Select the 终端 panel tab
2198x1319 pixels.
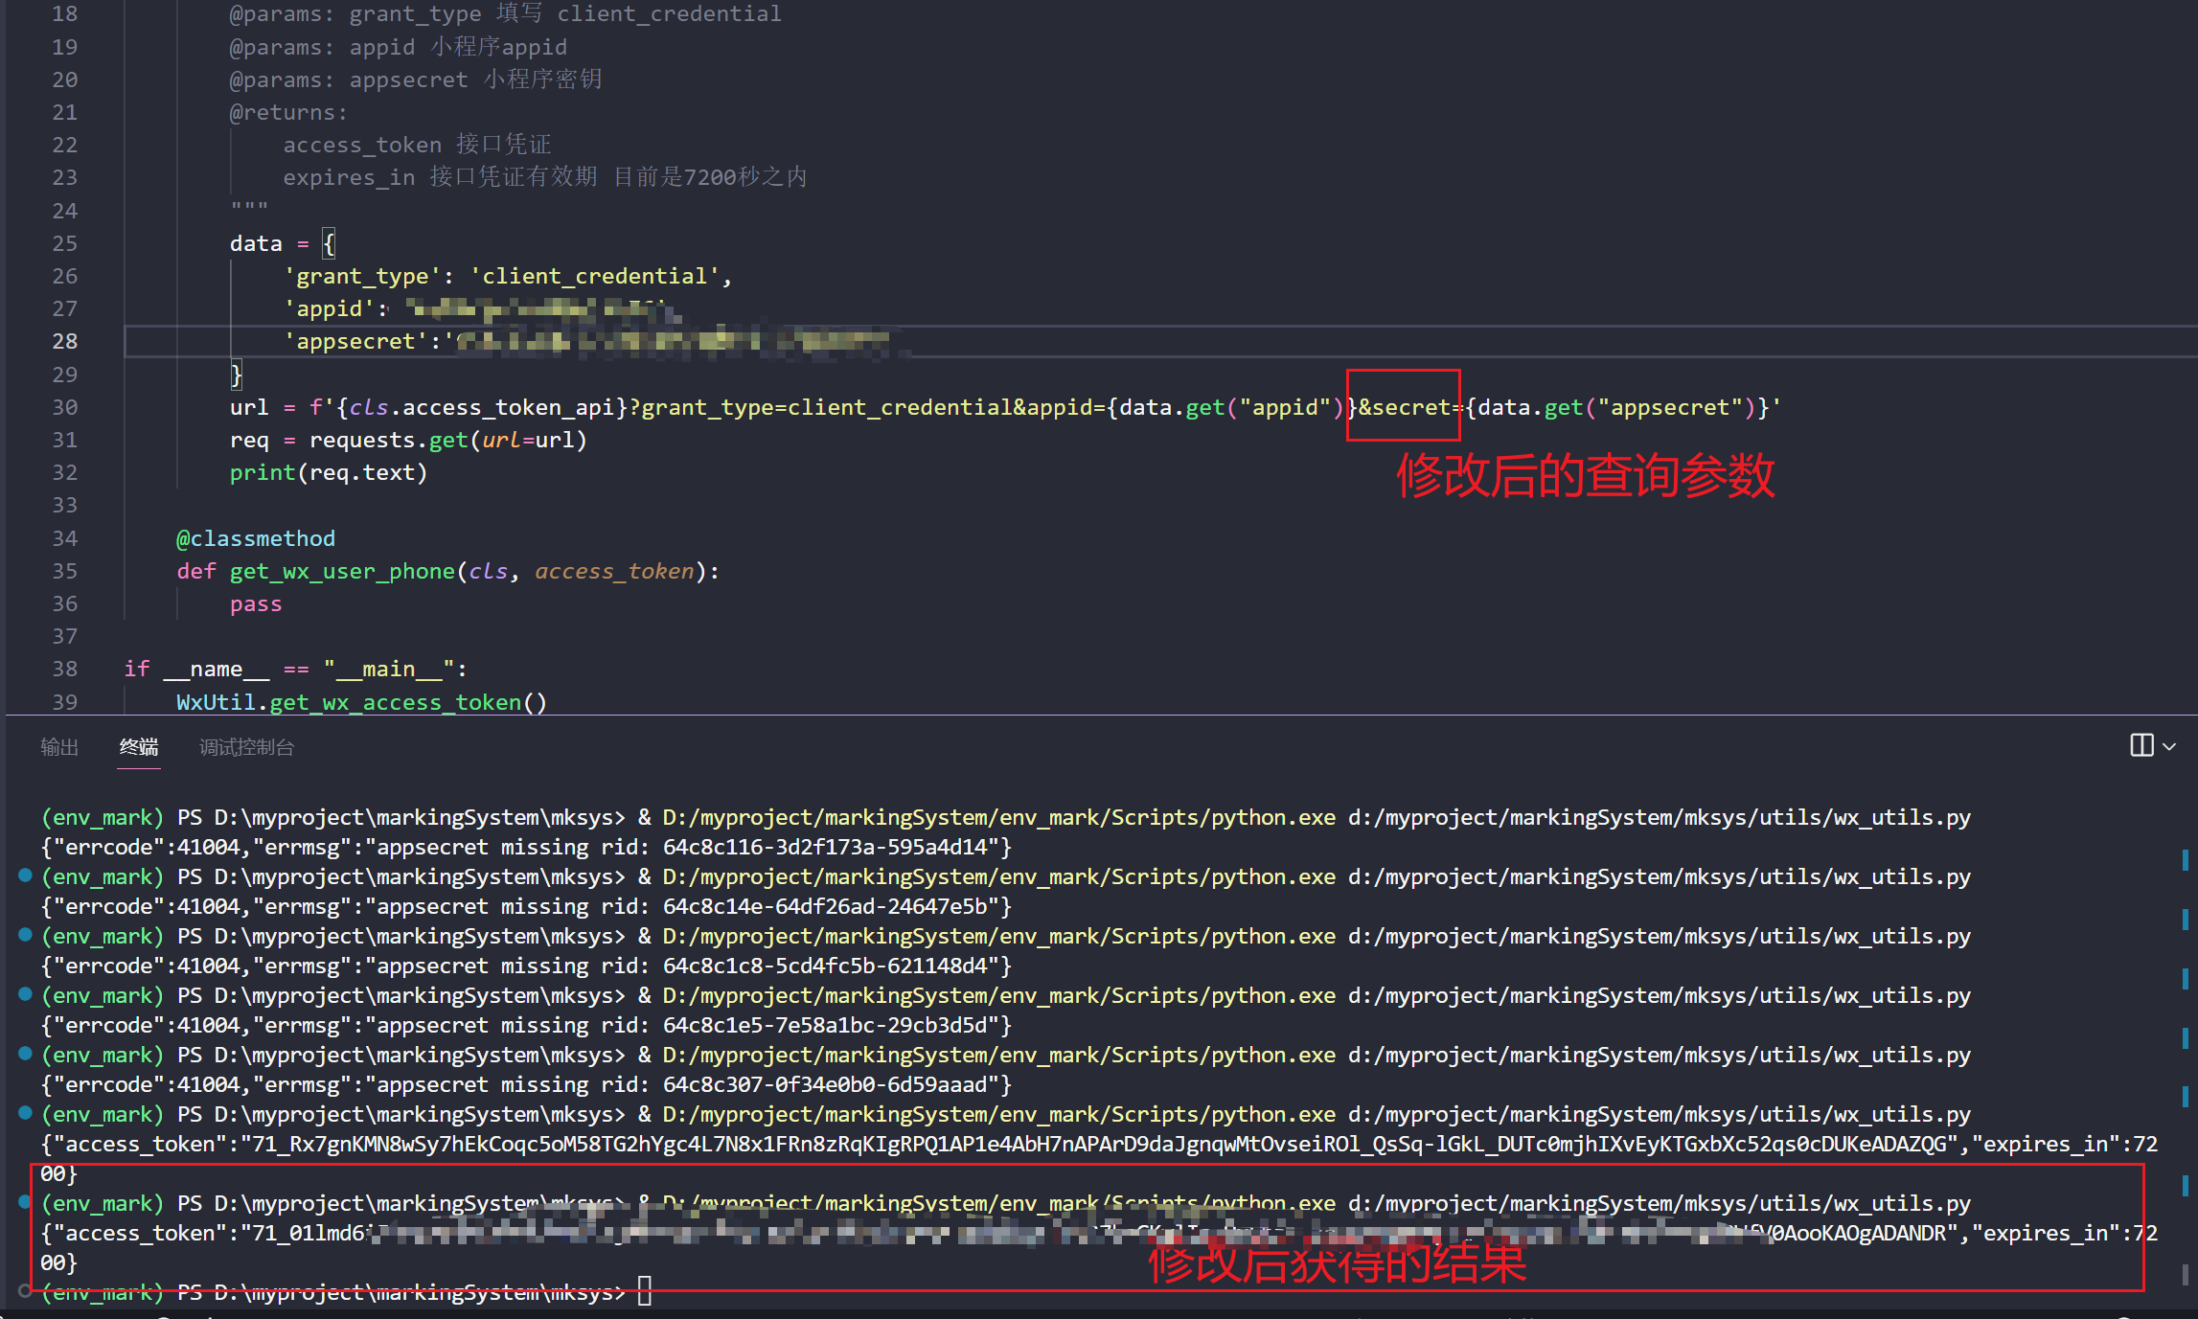pyautogui.click(x=139, y=747)
